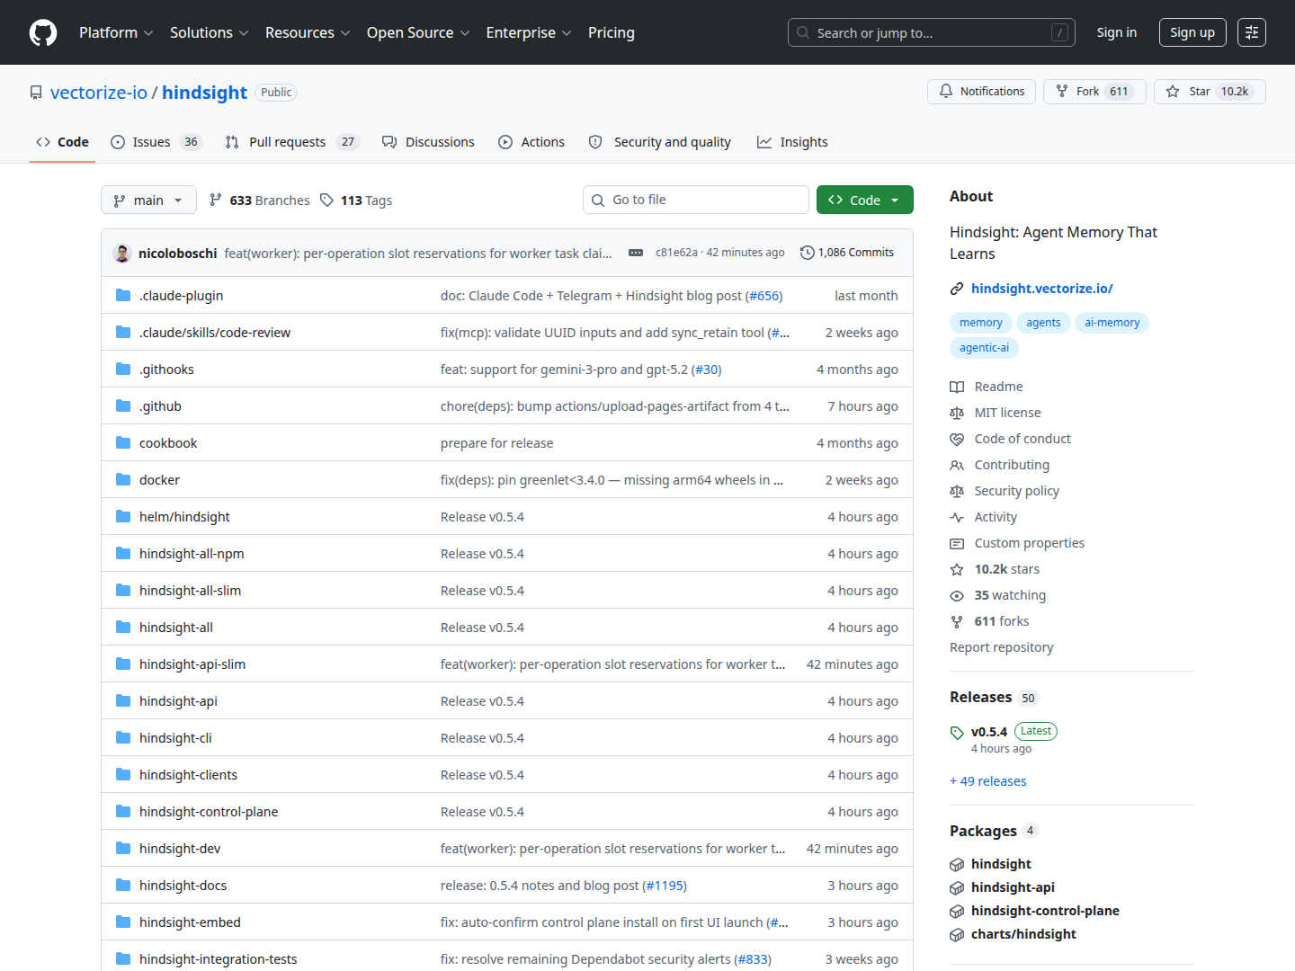Open the green Code dropdown button
Screen dimensions: 1295x971
(x=865, y=200)
